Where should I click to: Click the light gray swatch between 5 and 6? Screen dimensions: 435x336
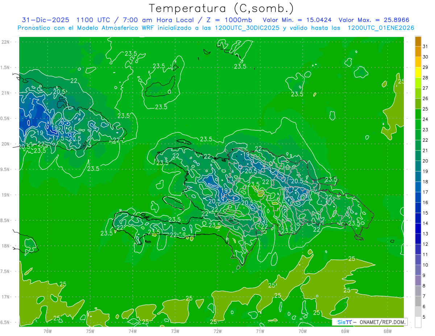tap(418, 312)
